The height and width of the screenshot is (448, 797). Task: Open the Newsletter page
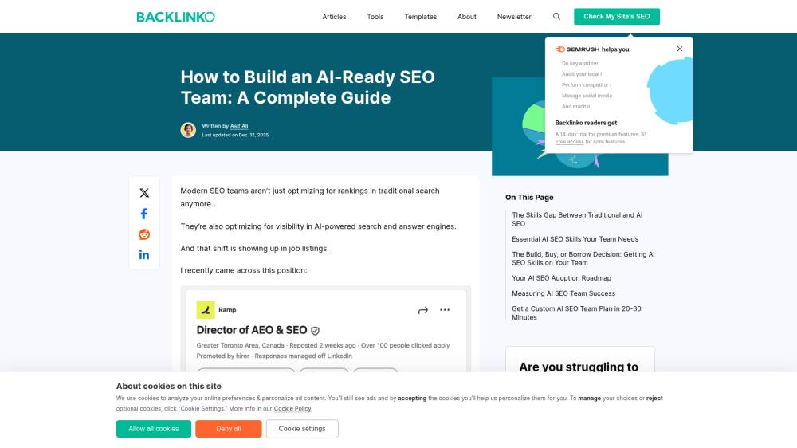tap(514, 17)
